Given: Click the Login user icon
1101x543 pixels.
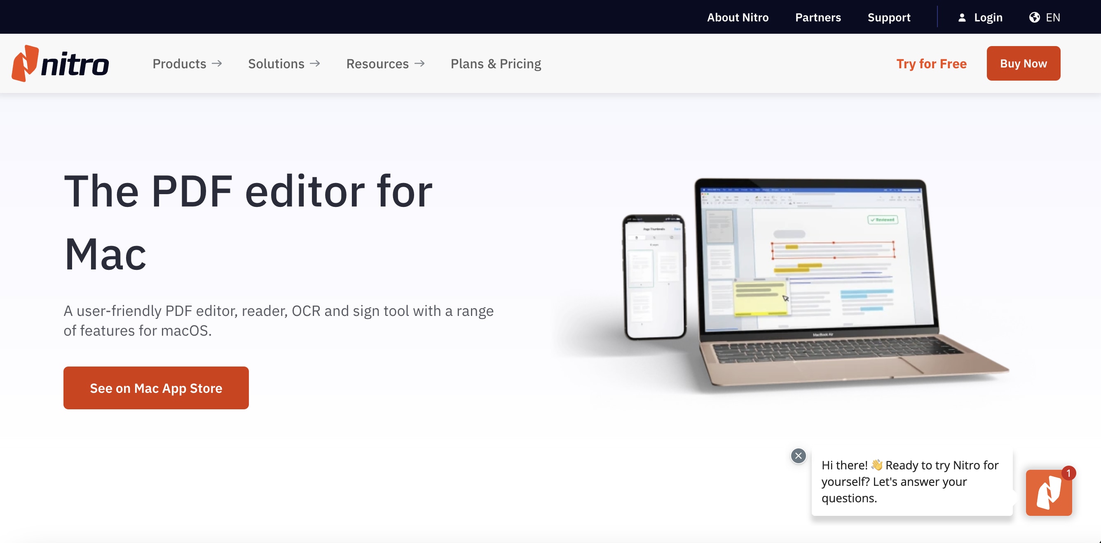Looking at the screenshot, I should [x=962, y=17].
